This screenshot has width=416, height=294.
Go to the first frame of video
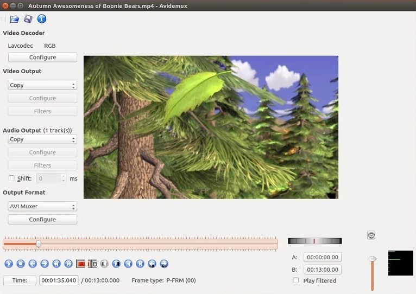128,264
